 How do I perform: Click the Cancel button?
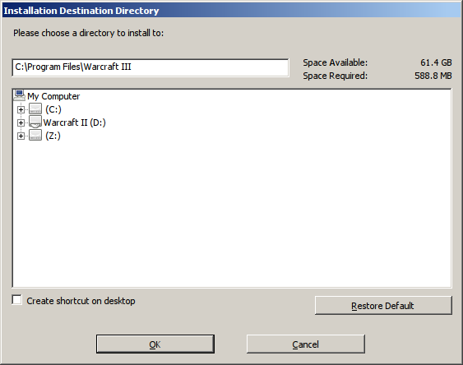(x=306, y=344)
